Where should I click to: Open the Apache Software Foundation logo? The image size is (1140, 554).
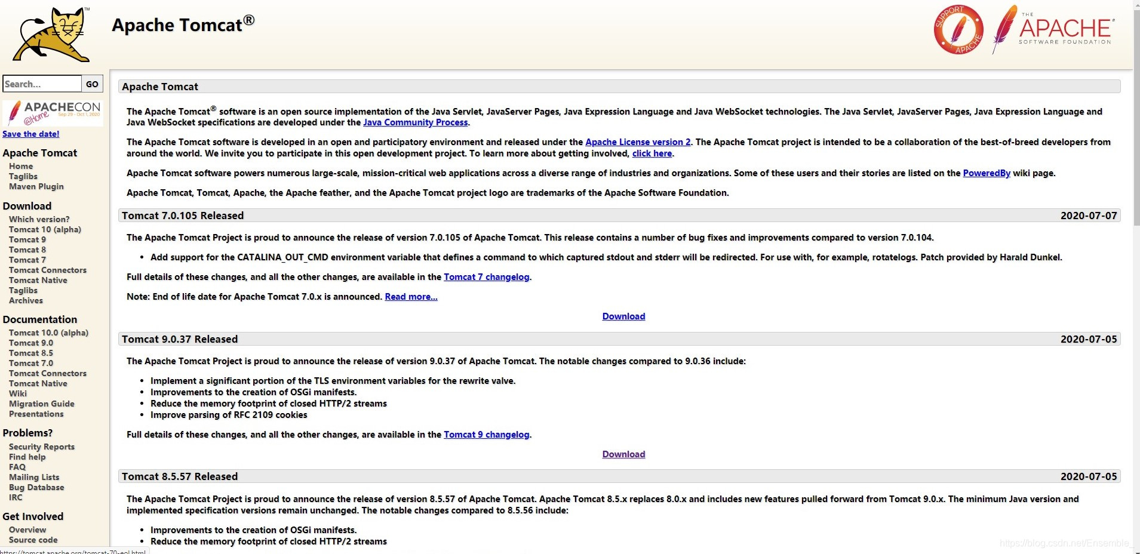[x=1053, y=29]
